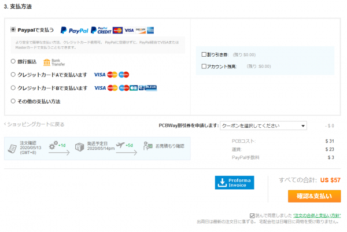Select the Paypalで支払う radio option
This screenshot has width=347, height=232.
coord(13,30)
